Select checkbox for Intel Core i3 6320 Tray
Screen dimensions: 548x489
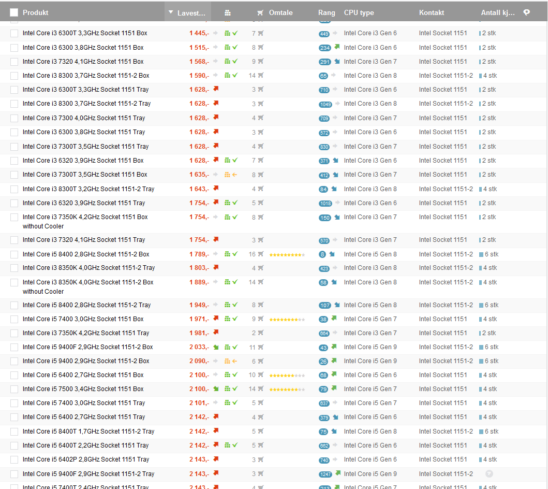point(14,203)
